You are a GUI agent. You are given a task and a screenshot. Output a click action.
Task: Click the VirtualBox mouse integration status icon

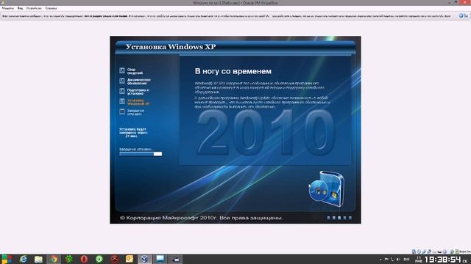click(452, 252)
